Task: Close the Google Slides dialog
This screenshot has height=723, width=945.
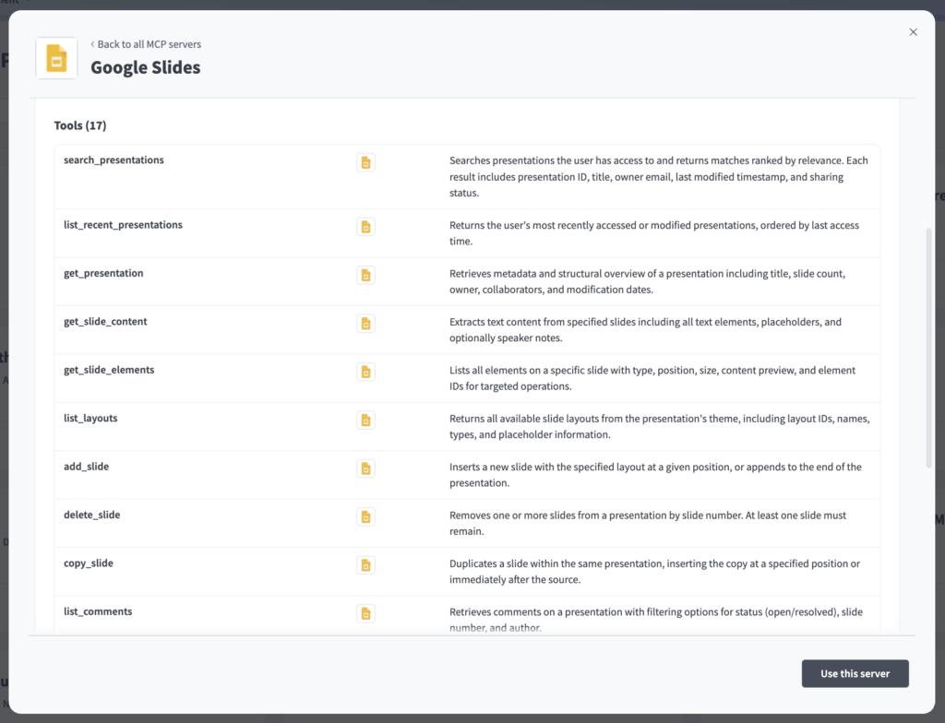Action: click(913, 32)
